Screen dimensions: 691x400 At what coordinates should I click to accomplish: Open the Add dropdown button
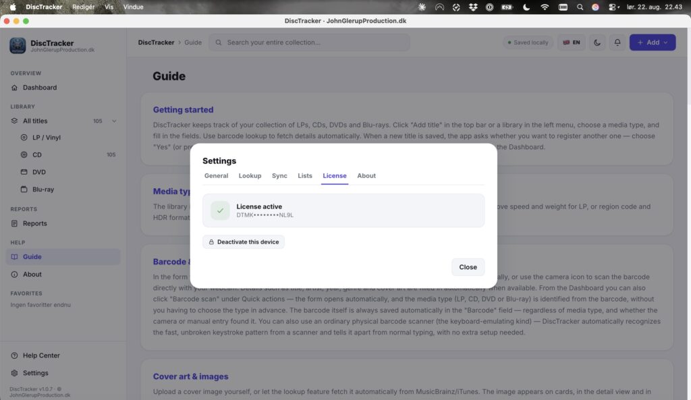point(653,42)
